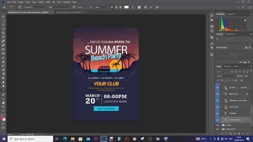The width and height of the screenshot is (253, 142).
Task: Switch to the Channels tab
Action: pos(227,66)
